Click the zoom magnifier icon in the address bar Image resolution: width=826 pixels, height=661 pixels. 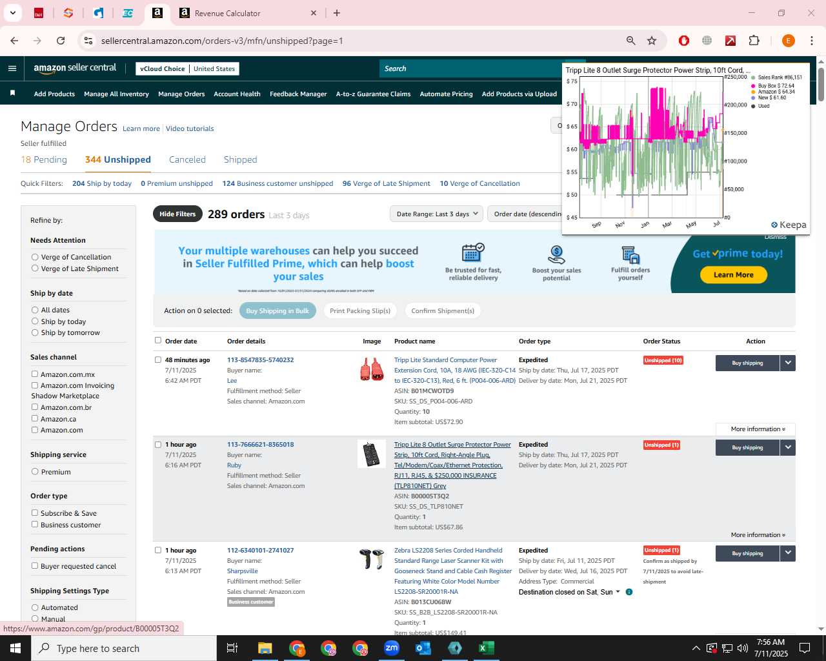pyautogui.click(x=631, y=41)
